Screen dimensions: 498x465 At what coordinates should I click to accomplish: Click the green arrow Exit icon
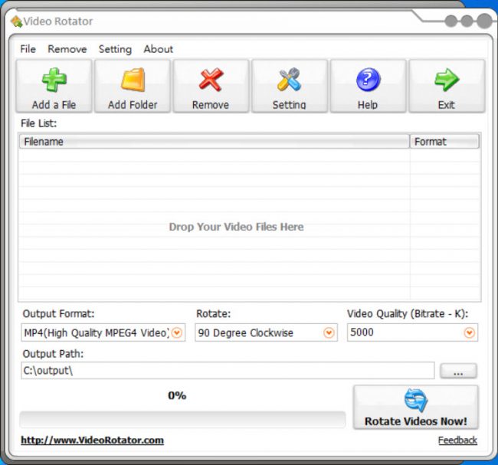[x=446, y=80]
